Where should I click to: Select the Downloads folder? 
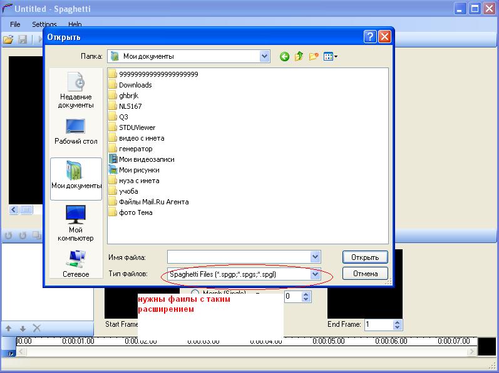point(135,85)
